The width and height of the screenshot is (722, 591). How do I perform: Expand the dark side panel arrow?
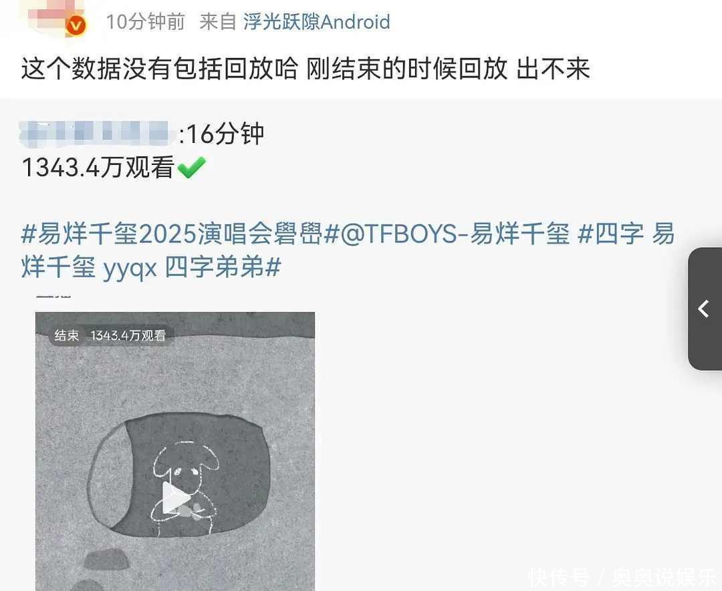[x=705, y=309]
